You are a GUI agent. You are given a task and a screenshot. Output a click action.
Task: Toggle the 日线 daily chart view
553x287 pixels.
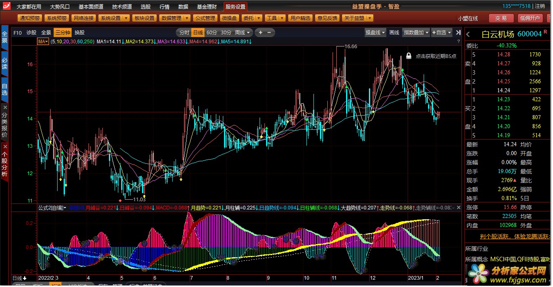(x=198, y=33)
